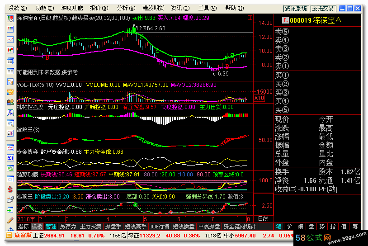Click the 日线 period label
The width and height of the screenshot is (368, 246).
tap(263, 219)
